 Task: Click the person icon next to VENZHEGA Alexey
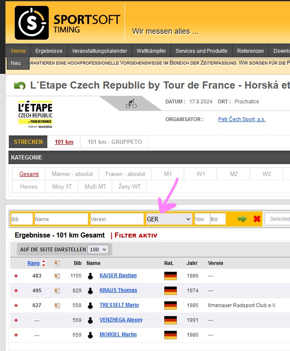pos(90,320)
